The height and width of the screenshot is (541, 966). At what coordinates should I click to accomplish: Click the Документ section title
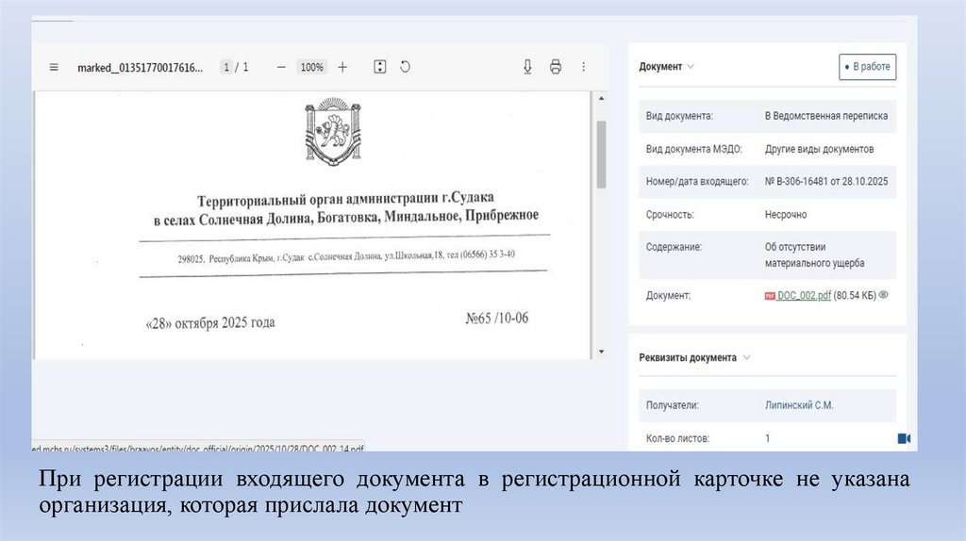660,67
